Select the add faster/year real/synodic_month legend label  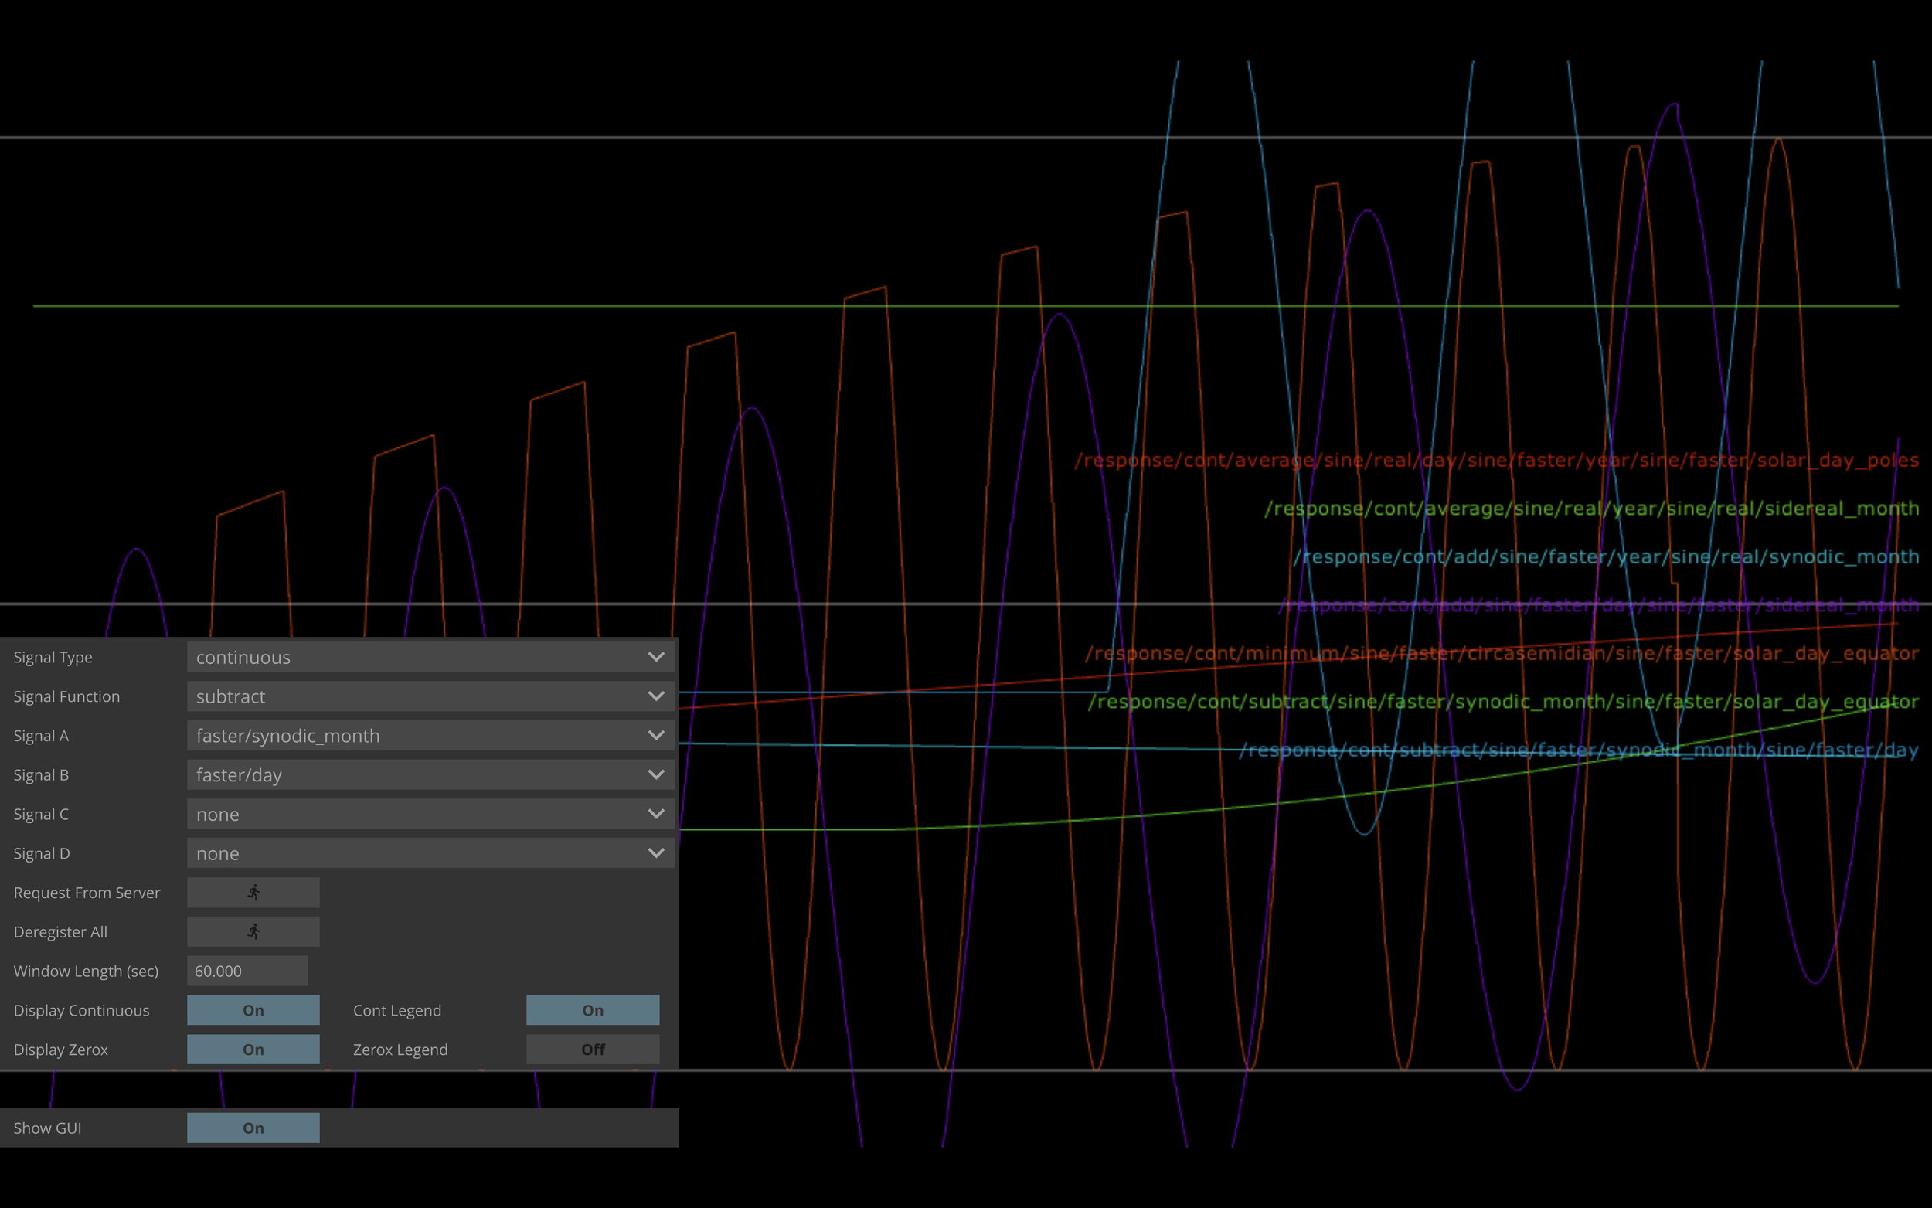click(x=1605, y=557)
